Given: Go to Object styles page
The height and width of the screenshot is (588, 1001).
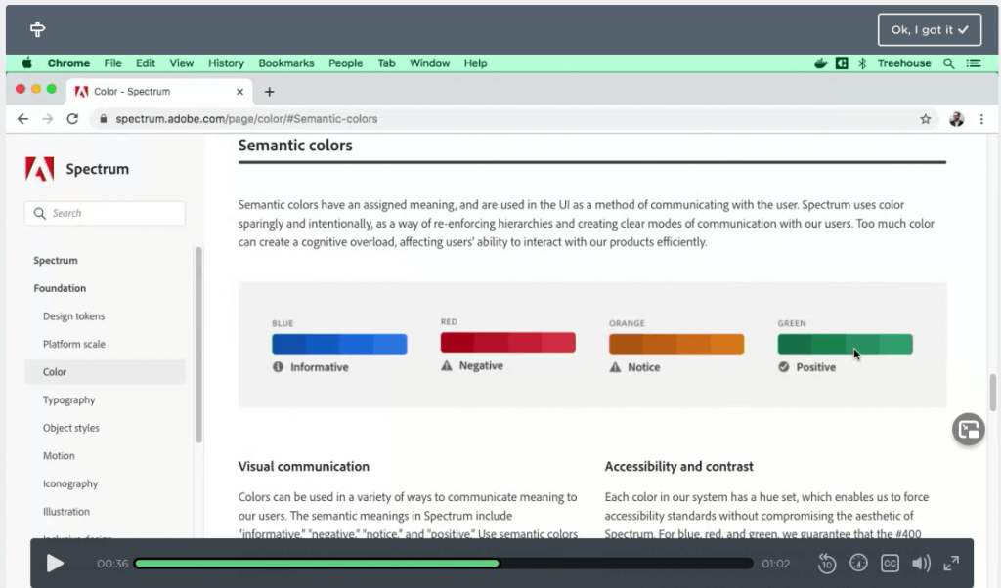Looking at the screenshot, I should (70, 428).
